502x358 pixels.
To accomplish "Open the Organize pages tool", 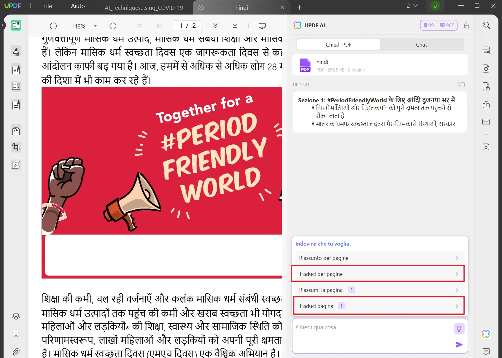I will point(16,130).
